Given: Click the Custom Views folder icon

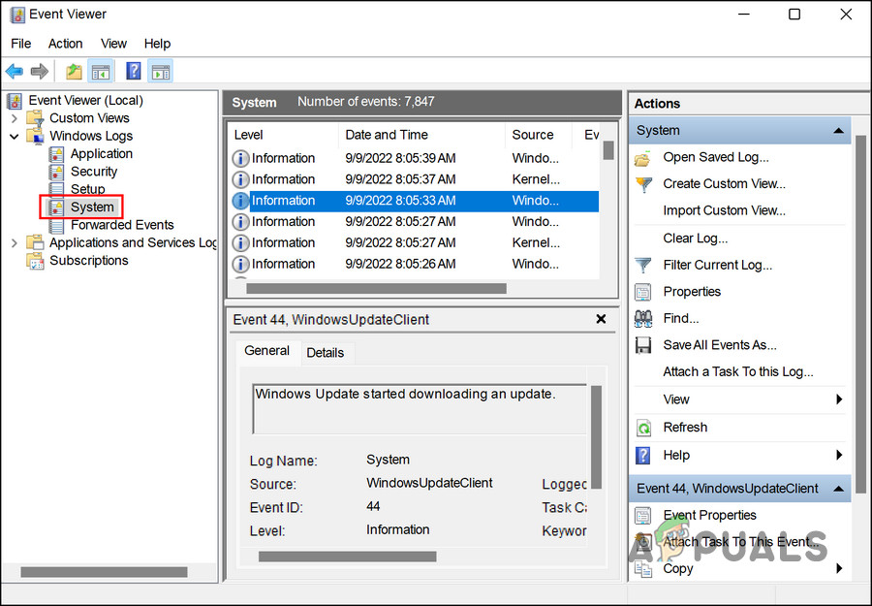Looking at the screenshot, I should coord(36,118).
